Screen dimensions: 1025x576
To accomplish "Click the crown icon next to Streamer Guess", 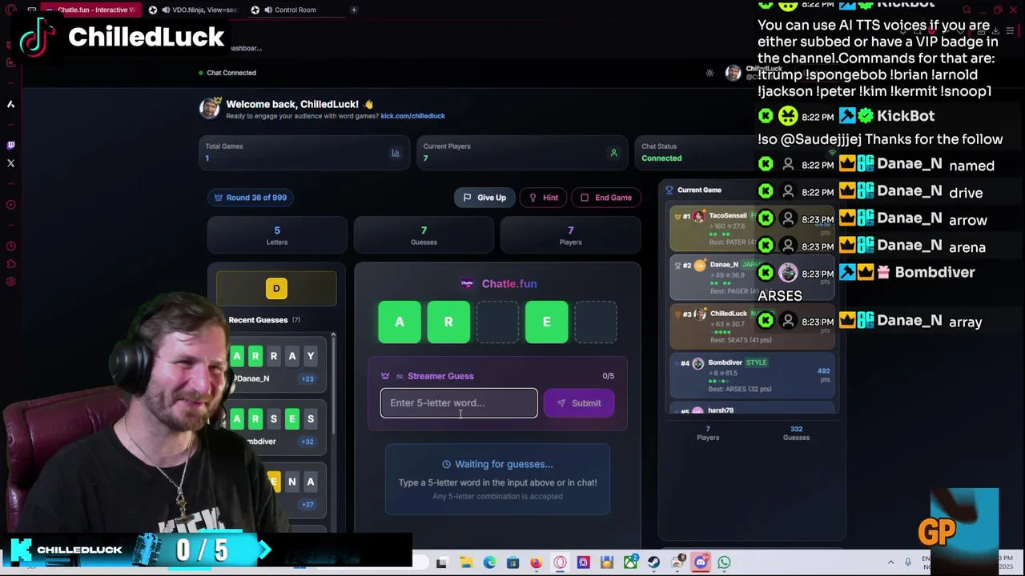I will pos(385,376).
